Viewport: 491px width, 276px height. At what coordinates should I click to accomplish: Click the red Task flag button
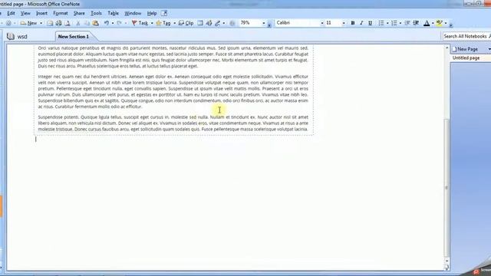coord(140,23)
